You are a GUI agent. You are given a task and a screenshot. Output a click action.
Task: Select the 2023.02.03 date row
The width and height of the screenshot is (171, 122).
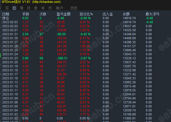tap(10, 22)
